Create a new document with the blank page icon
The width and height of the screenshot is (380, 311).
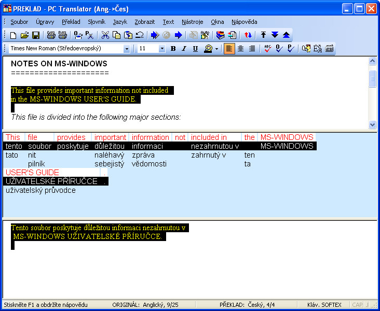13,35
